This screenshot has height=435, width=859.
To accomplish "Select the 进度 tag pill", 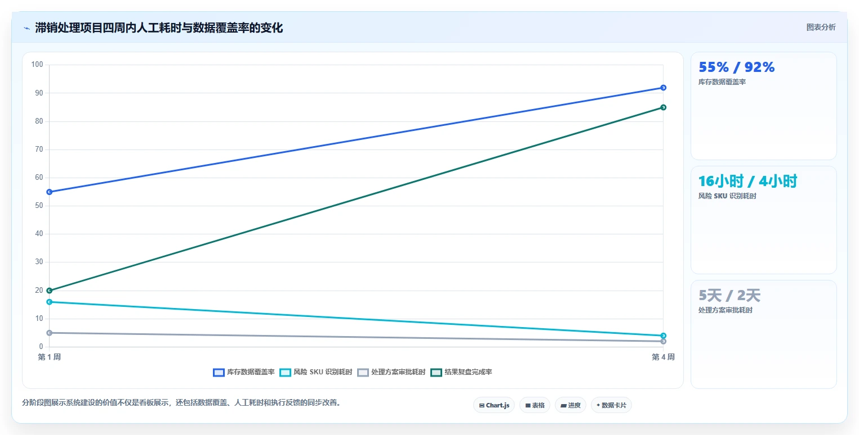I will tap(571, 405).
